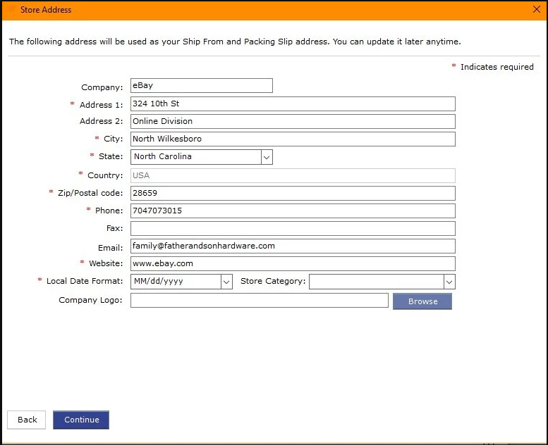548x445 pixels.
Task: Click the City field with North Wilkesboro
Action: (293, 139)
